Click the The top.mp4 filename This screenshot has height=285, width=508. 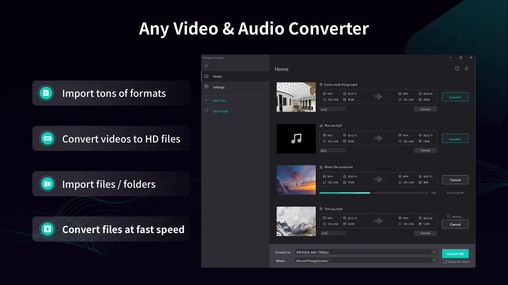[x=333, y=209]
